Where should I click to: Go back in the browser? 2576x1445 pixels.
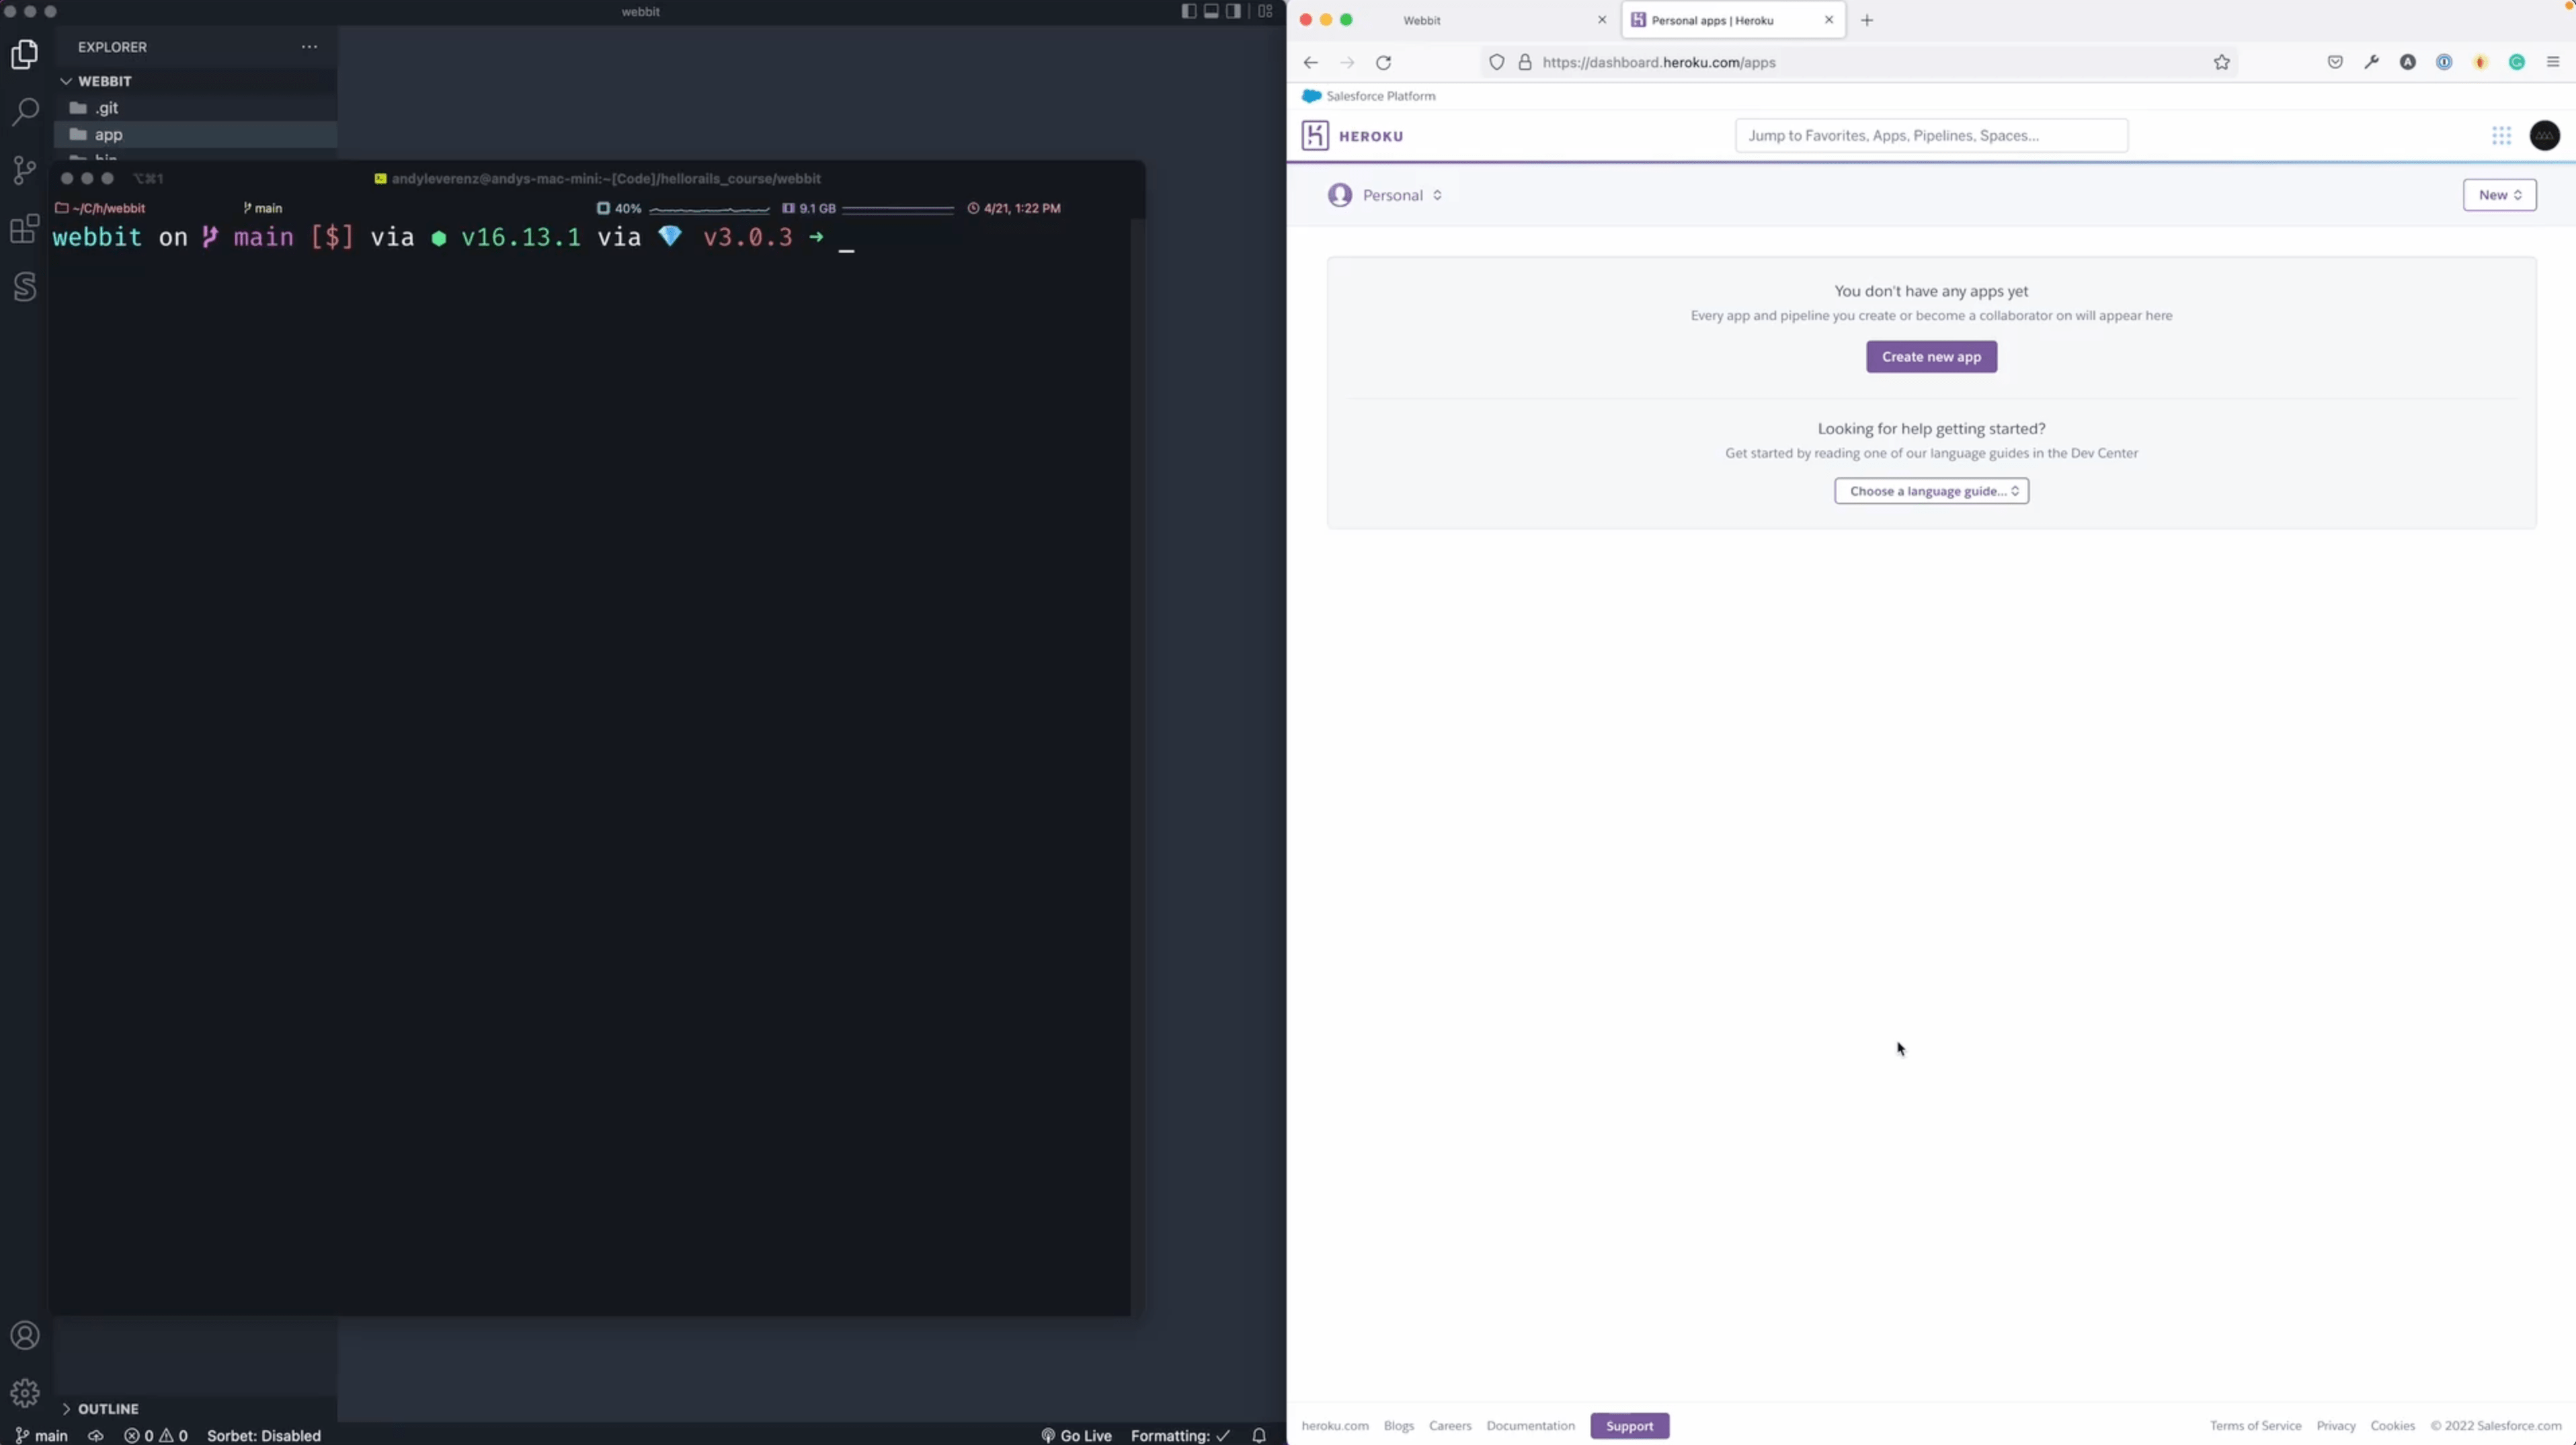click(1310, 62)
